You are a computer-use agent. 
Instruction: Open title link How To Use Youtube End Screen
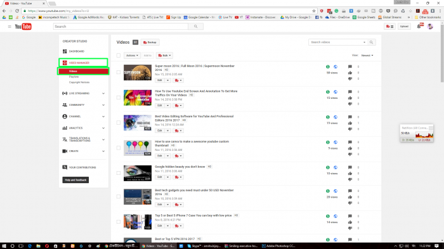point(196,93)
